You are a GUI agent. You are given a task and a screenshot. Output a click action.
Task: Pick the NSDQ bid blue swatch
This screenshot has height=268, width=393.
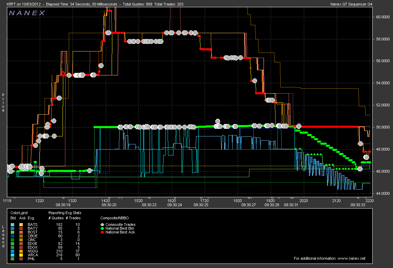pos(13,251)
